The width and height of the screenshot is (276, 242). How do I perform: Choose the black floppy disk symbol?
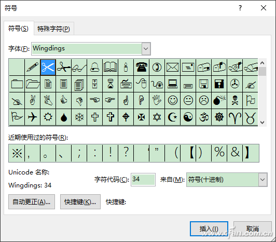tap(219, 84)
